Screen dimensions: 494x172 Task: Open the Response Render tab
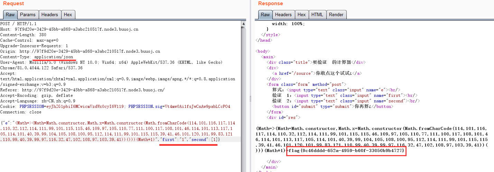(x=336, y=14)
